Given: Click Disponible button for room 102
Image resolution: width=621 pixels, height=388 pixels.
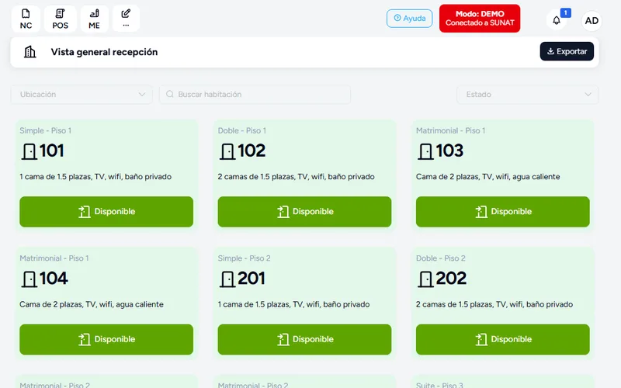Looking at the screenshot, I should (x=304, y=212).
